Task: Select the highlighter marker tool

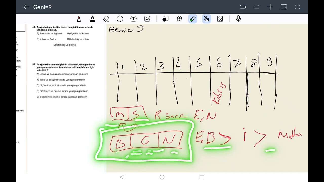Action: pyautogui.click(x=92, y=19)
